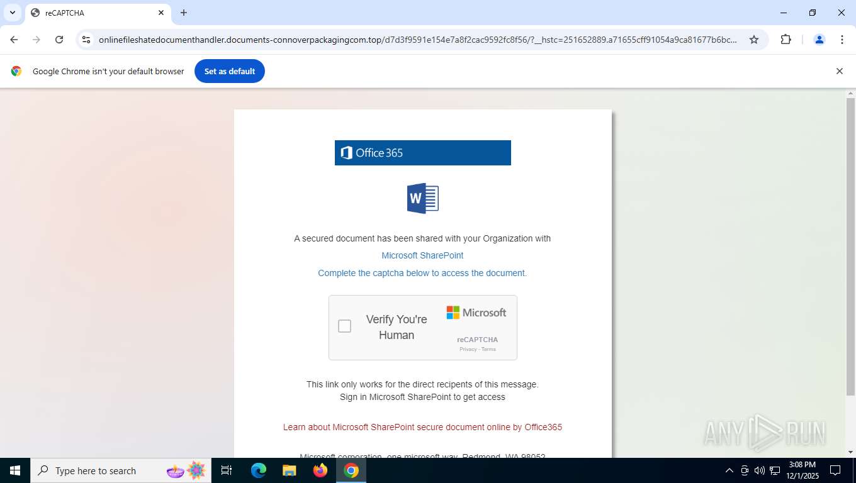Show hidden system tray icons
This screenshot has height=483, width=856.
point(729,470)
